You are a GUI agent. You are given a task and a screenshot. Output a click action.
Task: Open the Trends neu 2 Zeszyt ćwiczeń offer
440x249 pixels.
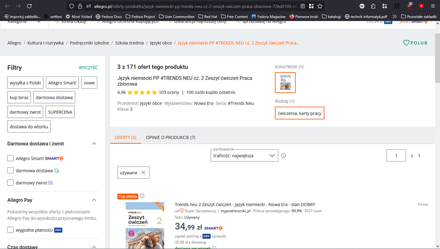(245, 204)
